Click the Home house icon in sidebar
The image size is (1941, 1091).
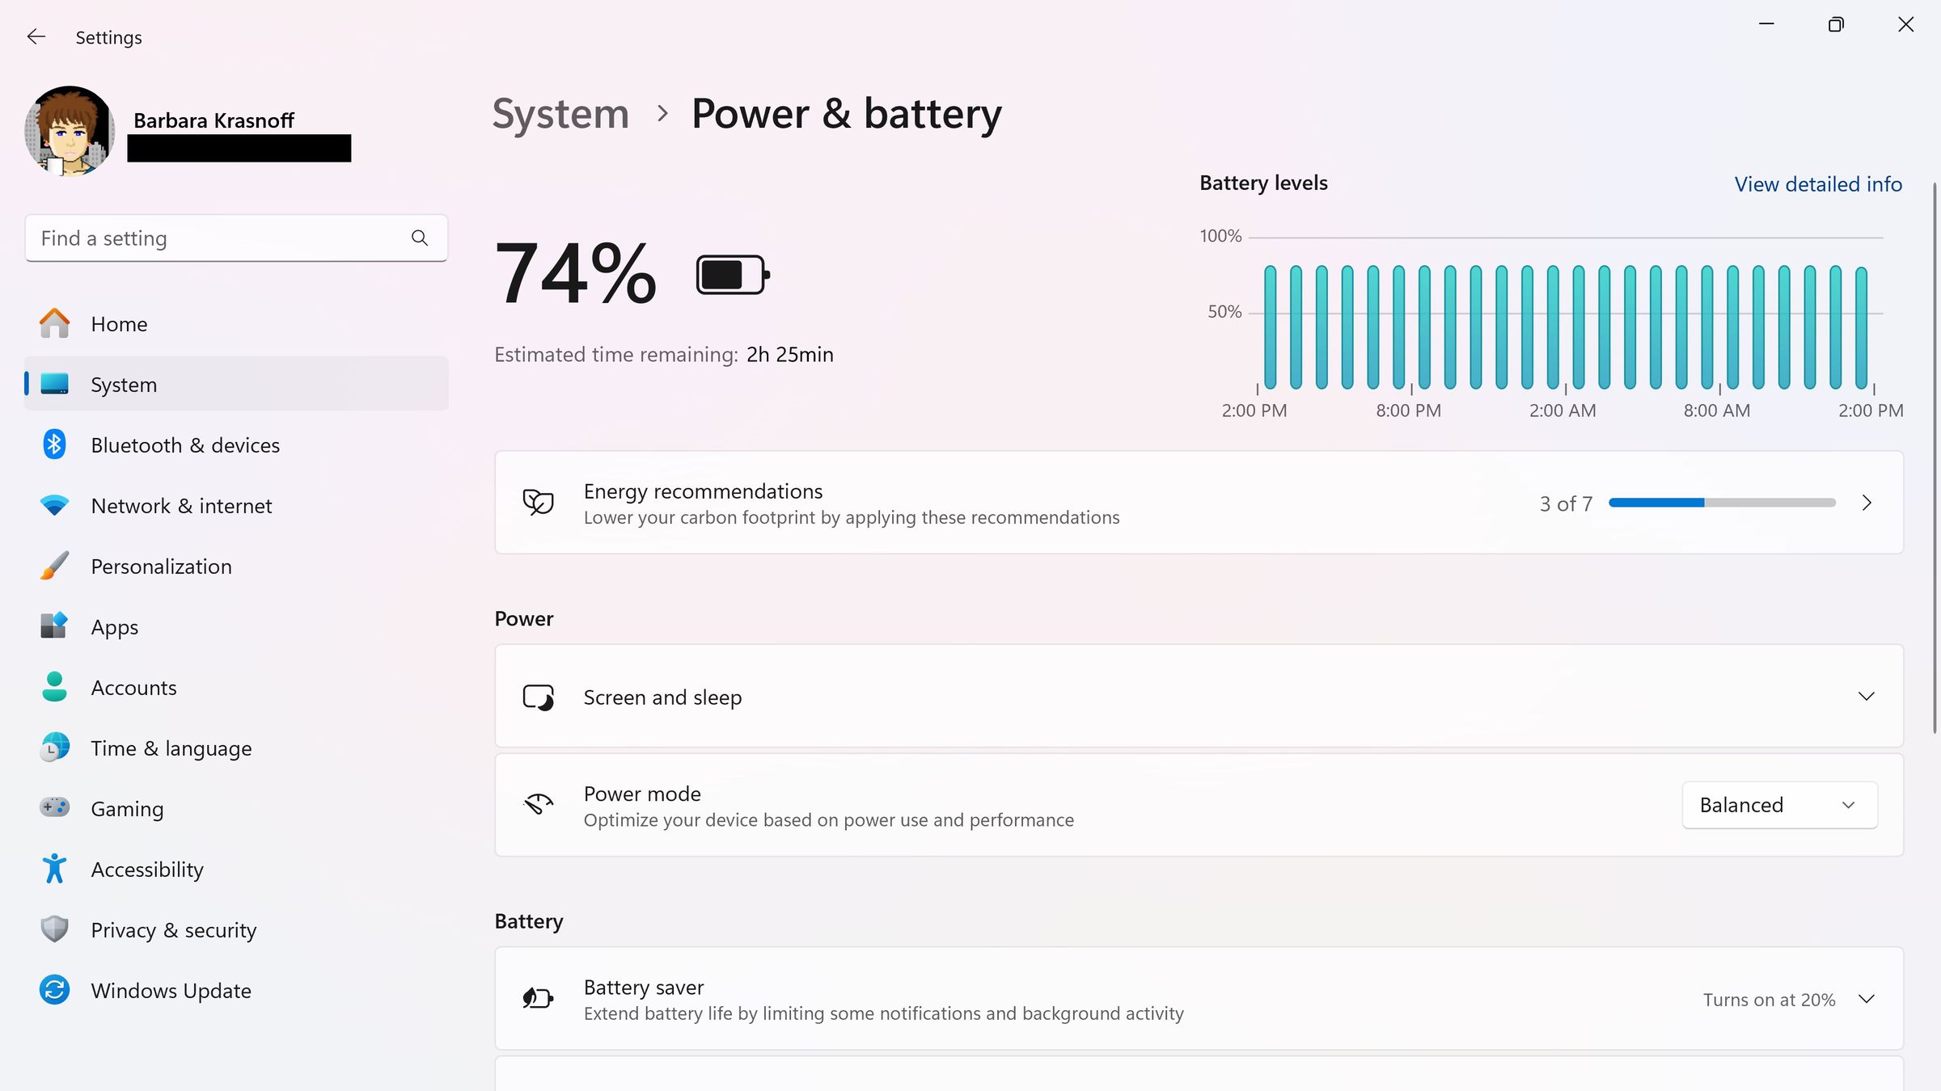[53, 322]
